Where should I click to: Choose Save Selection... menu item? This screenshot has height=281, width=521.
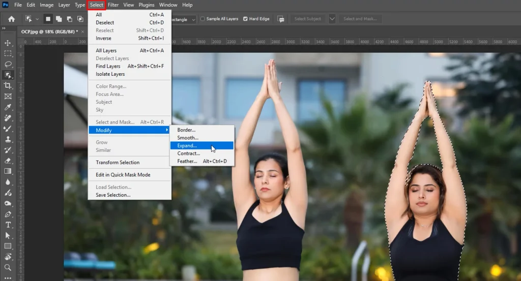(x=130, y=195)
